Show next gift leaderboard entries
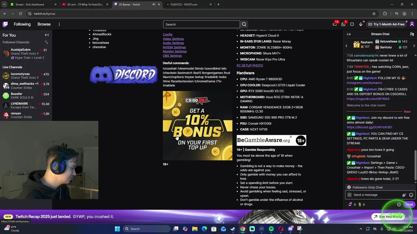This screenshot has width=417, height=234. tap(414, 46)
